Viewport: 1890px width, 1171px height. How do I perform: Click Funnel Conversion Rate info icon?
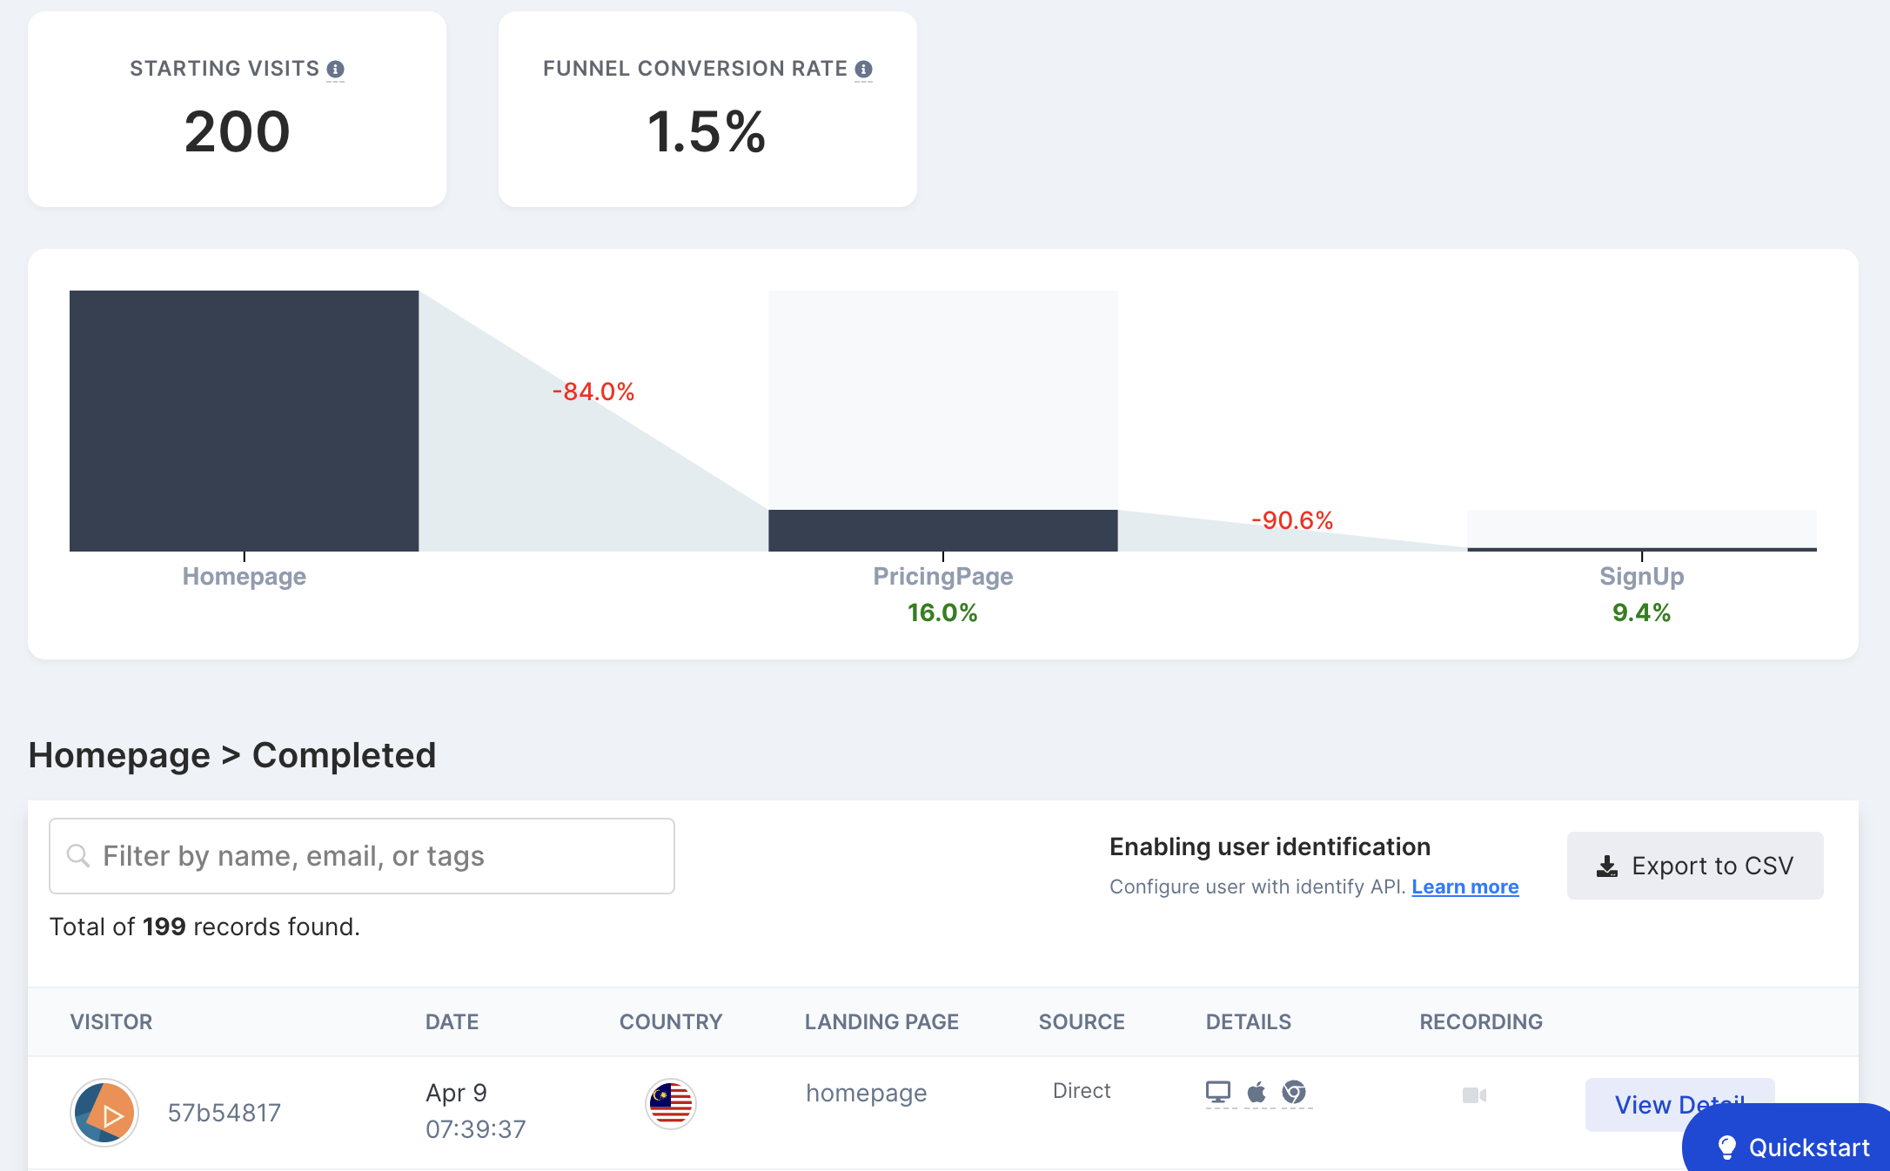click(863, 69)
